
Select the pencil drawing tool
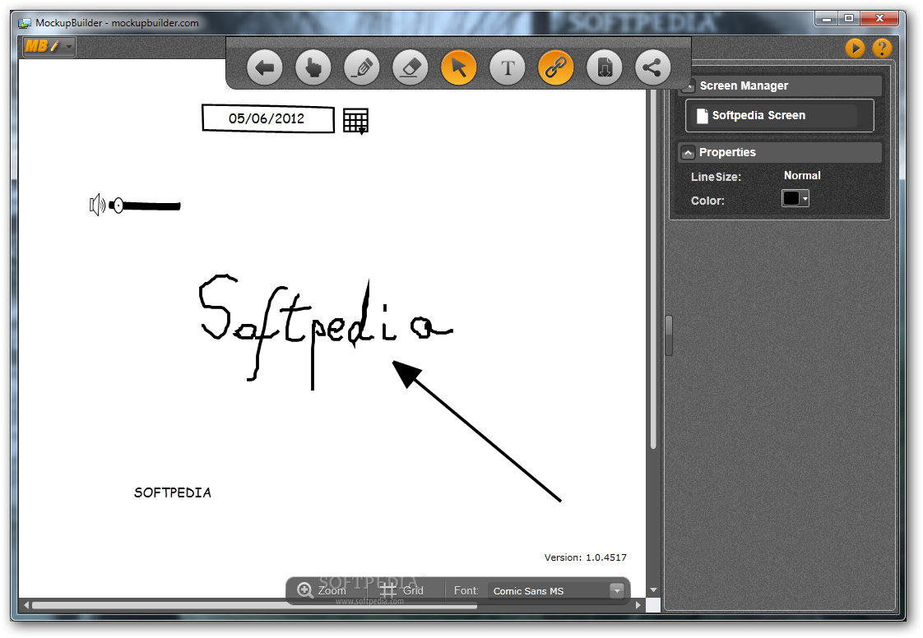tap(361, 67)
